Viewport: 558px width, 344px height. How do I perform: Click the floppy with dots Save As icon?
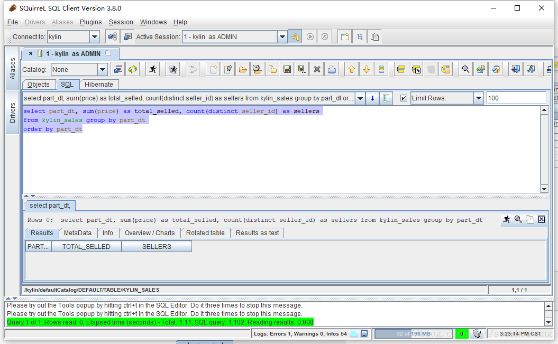[x=302, y=69]
